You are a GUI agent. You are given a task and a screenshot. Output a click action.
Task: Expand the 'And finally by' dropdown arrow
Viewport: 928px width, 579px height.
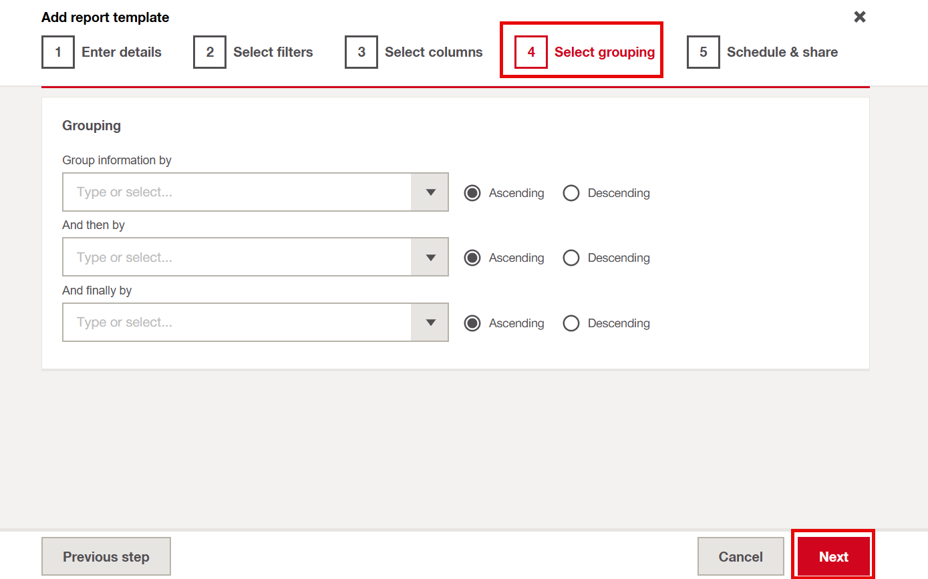coord(430,323)
